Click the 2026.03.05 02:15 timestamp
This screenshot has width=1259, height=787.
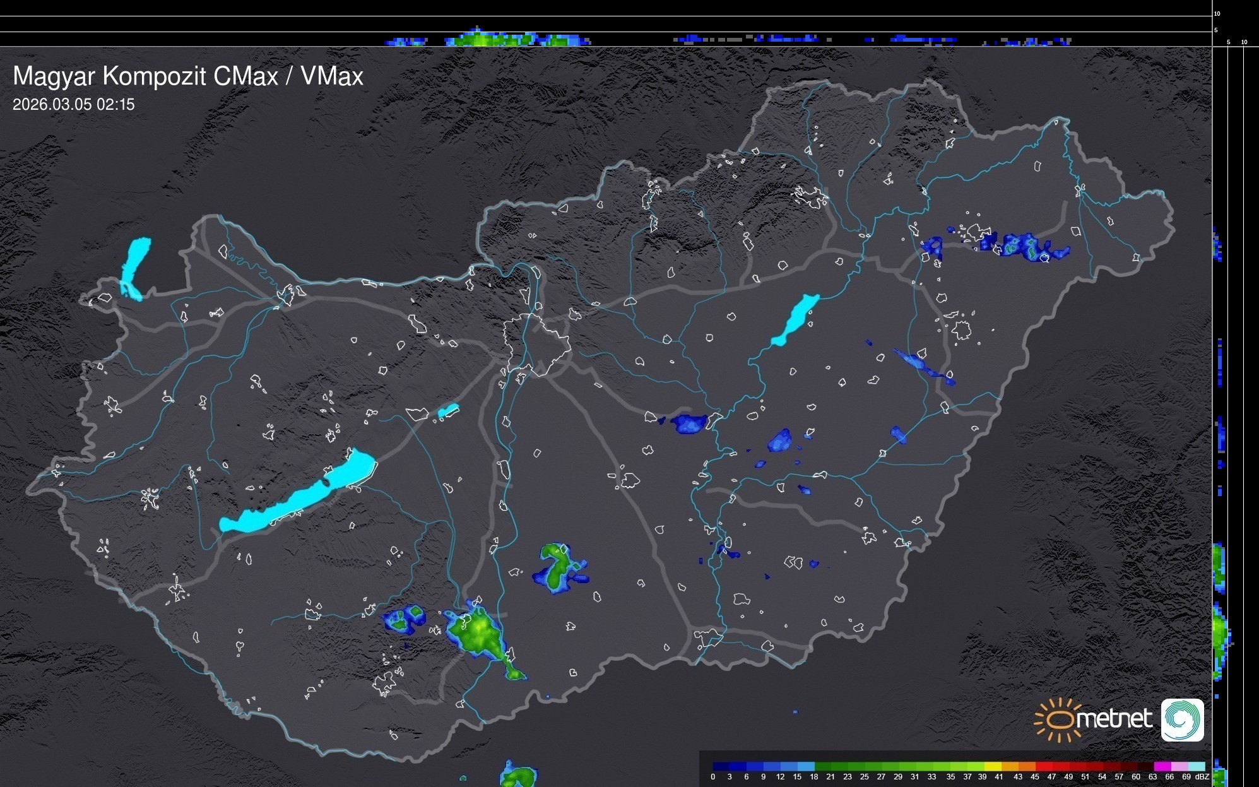pyautogui.click(x=74, y=105)
